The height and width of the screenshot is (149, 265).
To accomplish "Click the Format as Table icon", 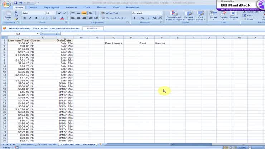I will (188, 15).
